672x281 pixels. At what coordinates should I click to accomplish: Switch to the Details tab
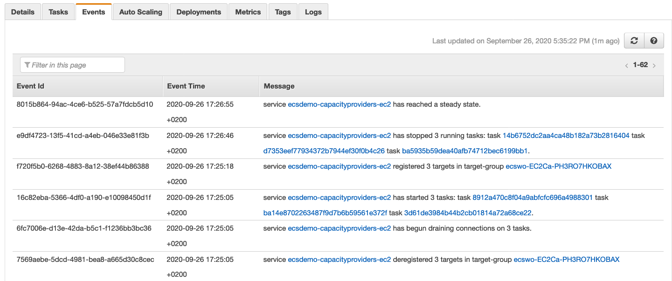pyautogui.click(x=23, y=12)
